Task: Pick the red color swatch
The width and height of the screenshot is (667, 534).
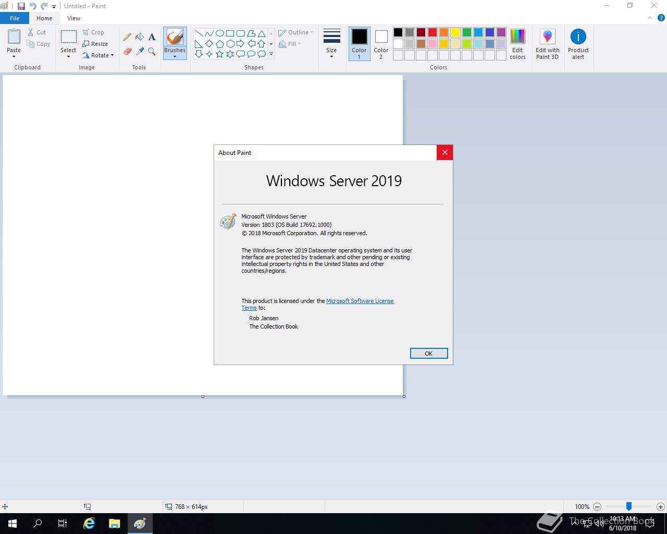Action: click(x=433, y=32)
